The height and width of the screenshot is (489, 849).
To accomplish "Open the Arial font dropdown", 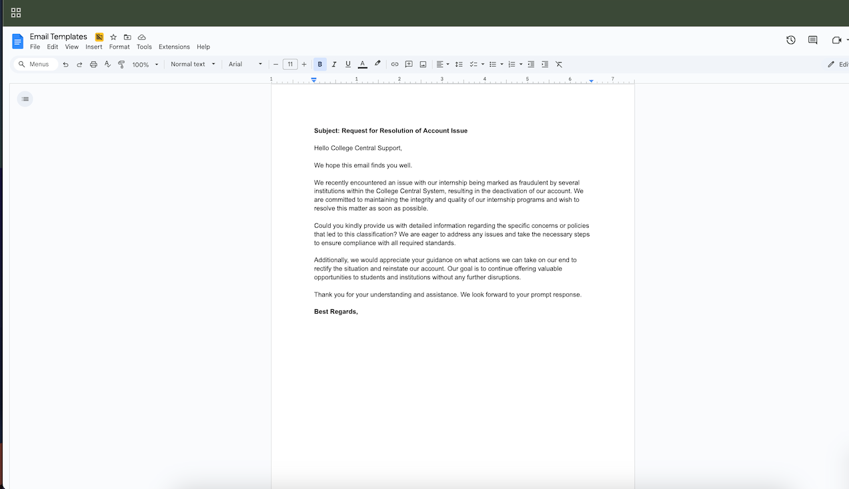I will [245, 65].
